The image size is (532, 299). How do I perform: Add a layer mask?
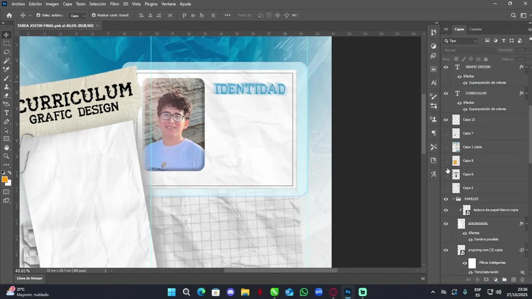[x=486, y=280]
